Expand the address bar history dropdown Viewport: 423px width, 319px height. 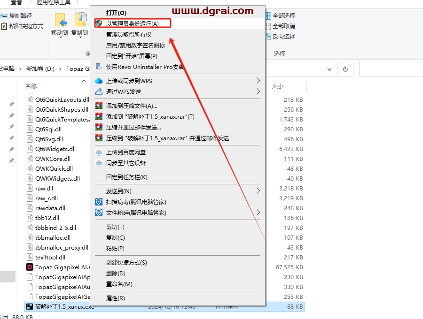(x=329, y=69)
